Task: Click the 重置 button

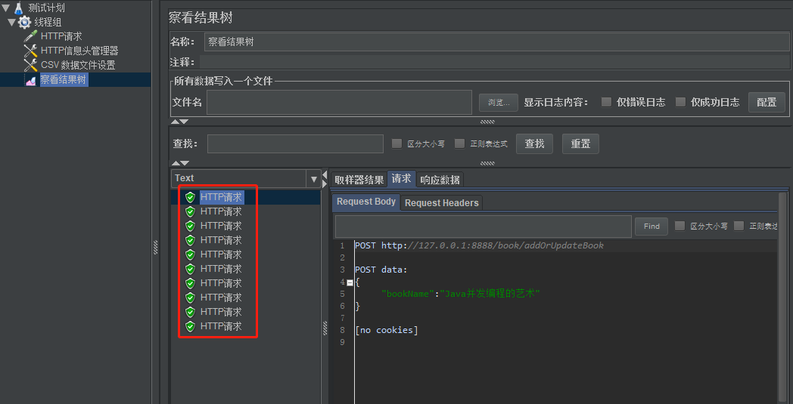Action: [580, 144]
